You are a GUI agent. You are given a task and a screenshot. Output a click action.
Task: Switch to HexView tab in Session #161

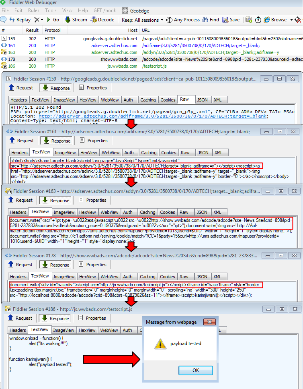(x=89, y=153)
